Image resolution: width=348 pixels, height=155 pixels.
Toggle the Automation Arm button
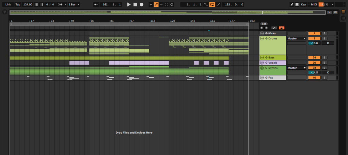[x=156, y=4]
